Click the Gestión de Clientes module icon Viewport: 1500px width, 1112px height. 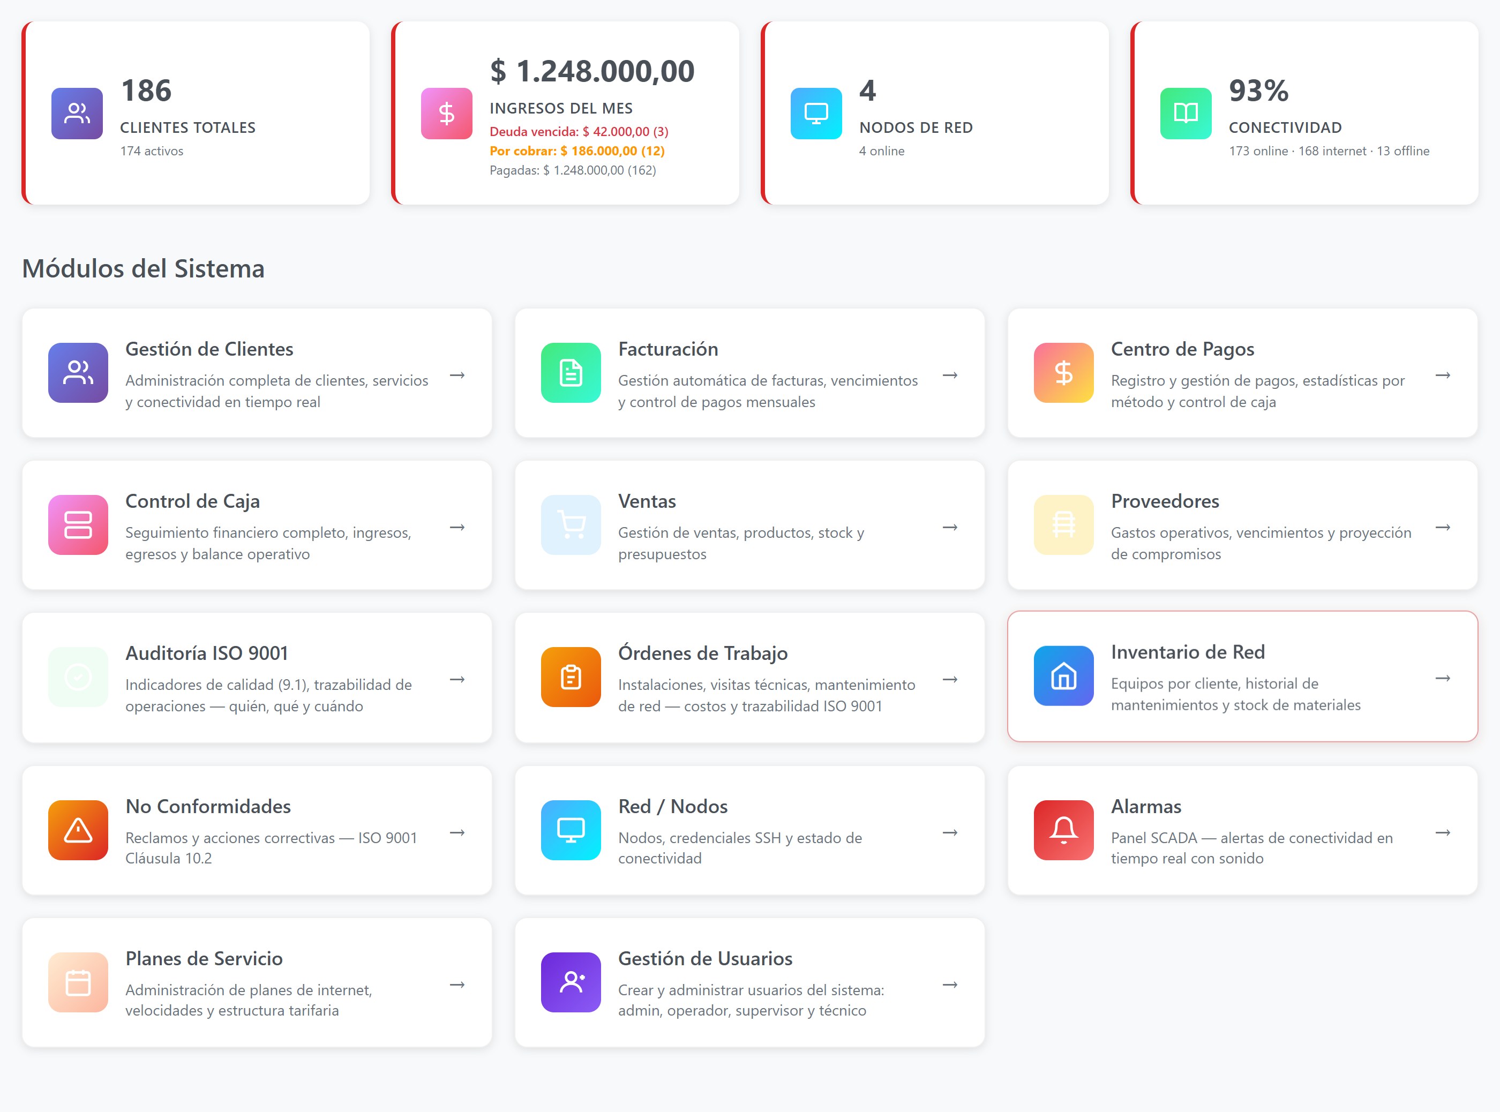click(78, 373)
